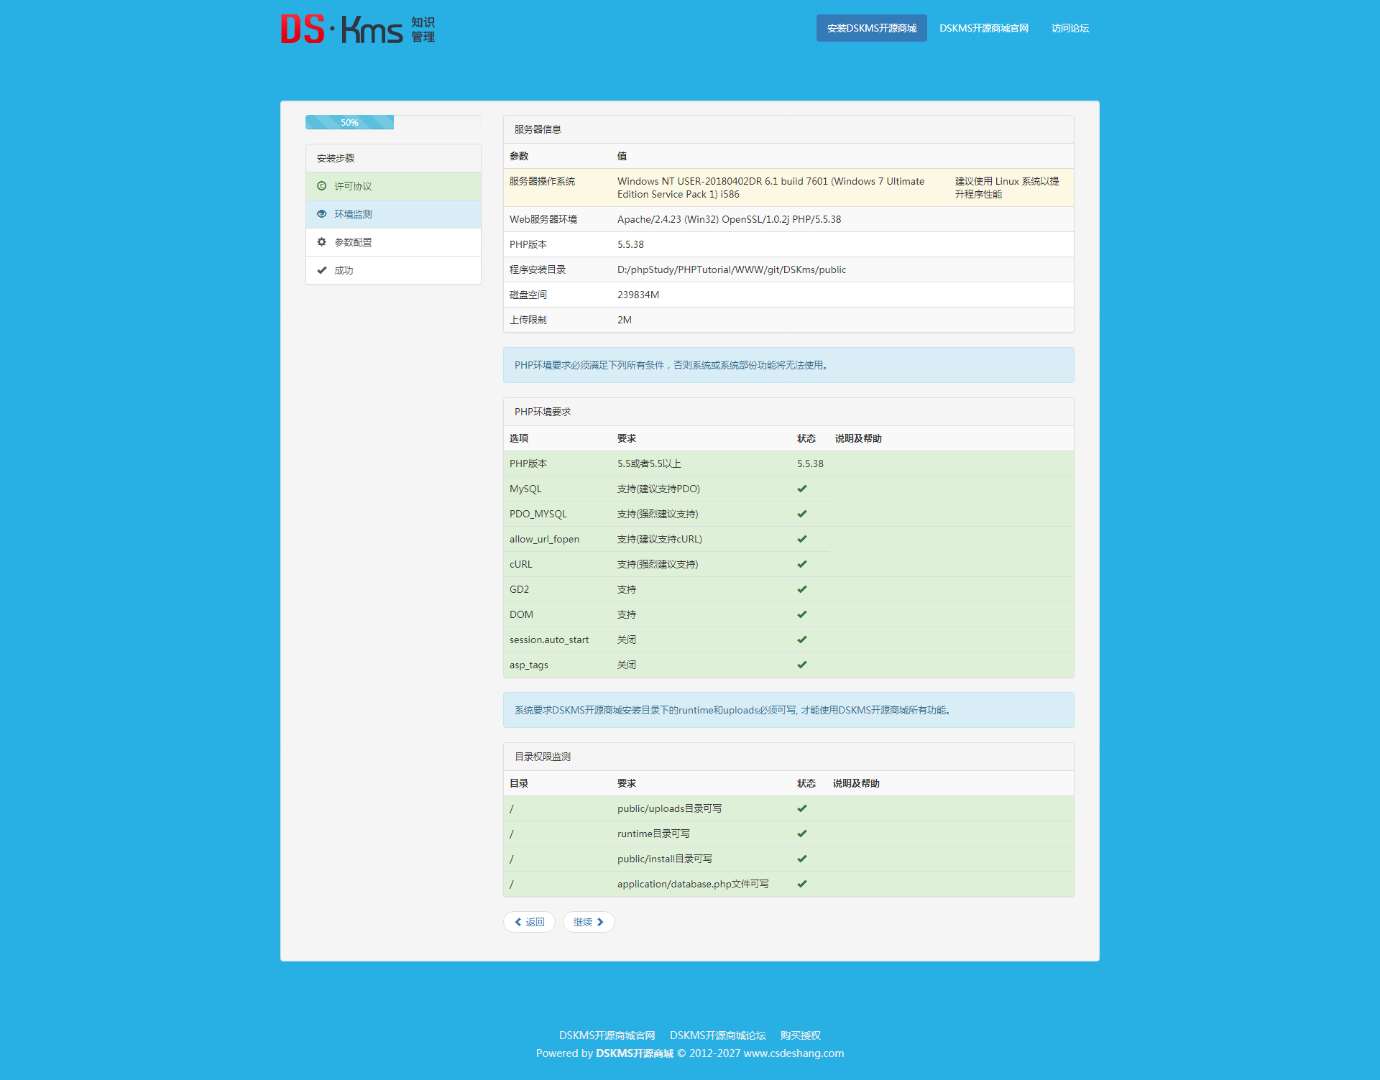Click the DS Kms logo
The height and width of the screenshot is (1080, 1380).
tap(357, 29)
